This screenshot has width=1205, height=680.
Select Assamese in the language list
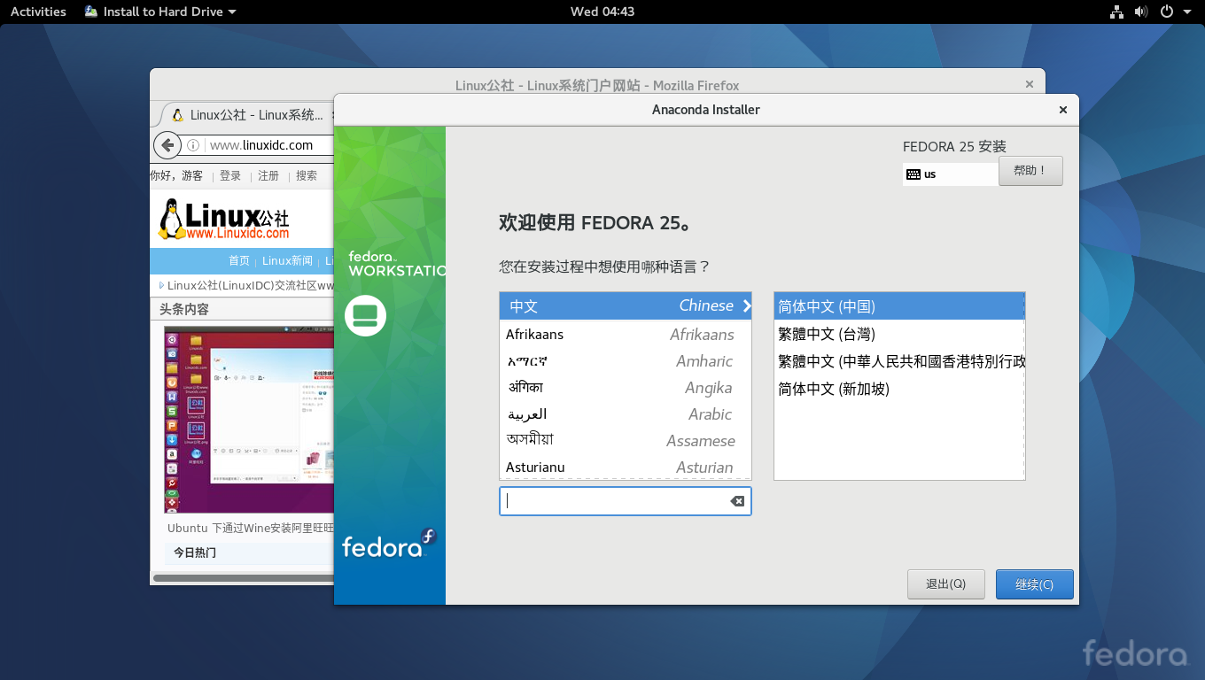pyautogui.click(x=626, y=440)
